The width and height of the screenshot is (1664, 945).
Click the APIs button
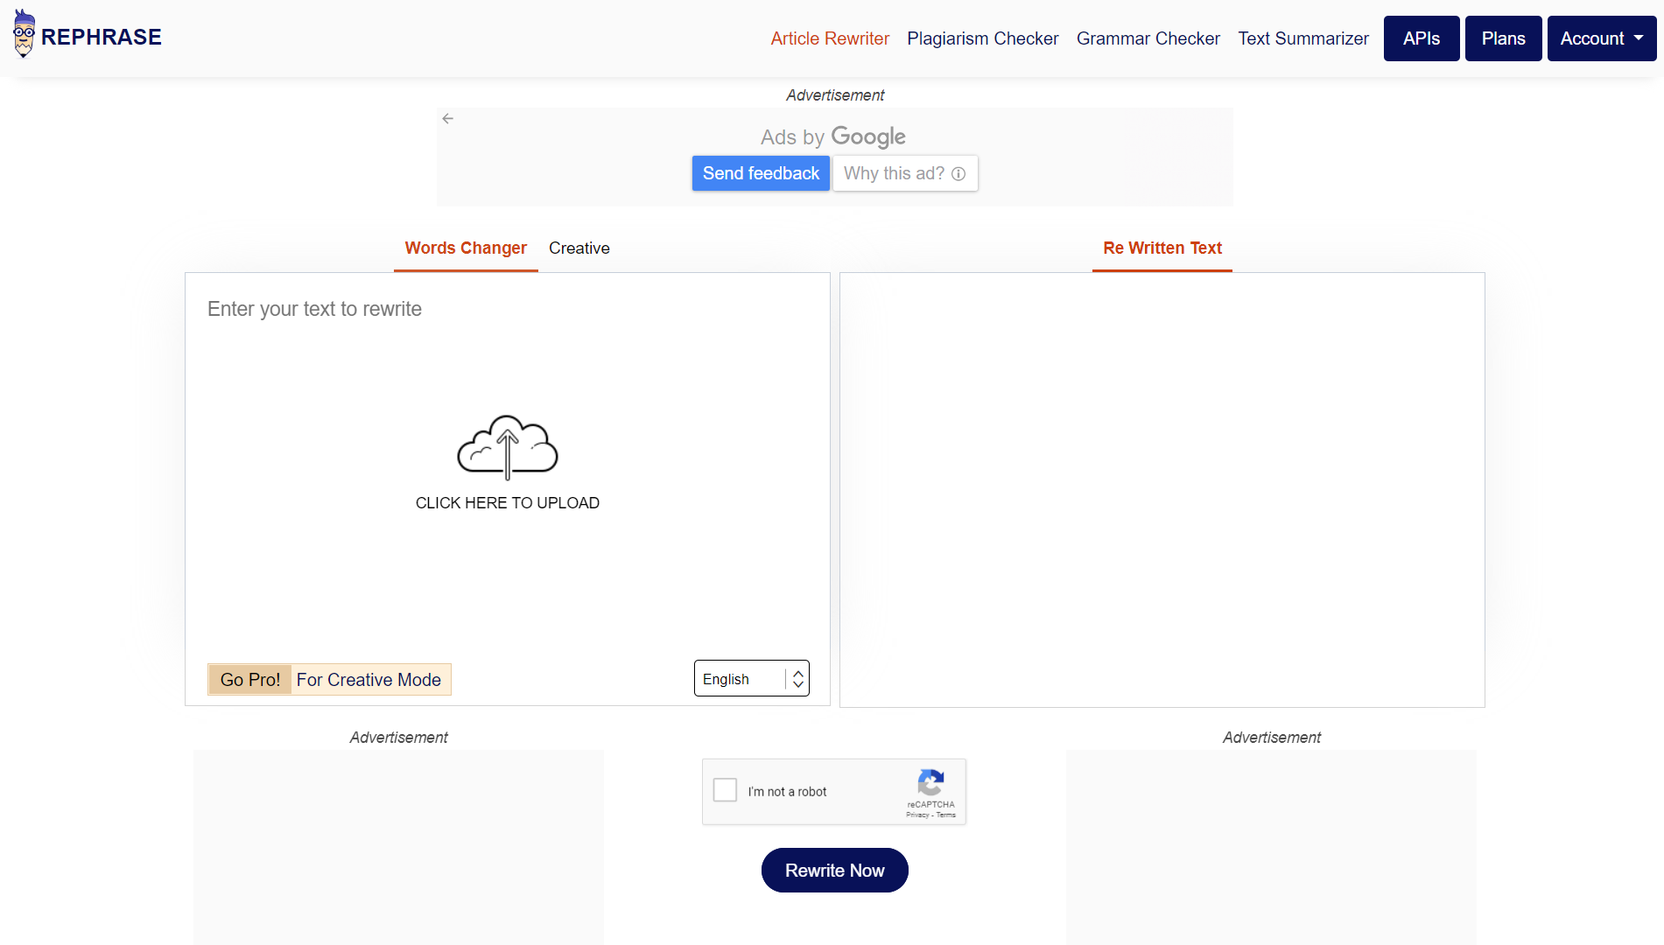coord(1422,38)
